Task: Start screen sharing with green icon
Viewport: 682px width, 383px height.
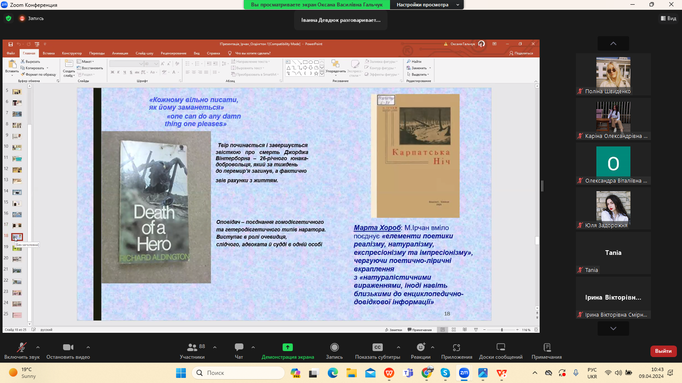Action: click(x=288, y=348)
